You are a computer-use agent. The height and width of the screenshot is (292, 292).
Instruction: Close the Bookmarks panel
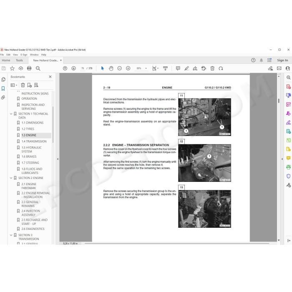pyautogui.click(x=50, y=77)
